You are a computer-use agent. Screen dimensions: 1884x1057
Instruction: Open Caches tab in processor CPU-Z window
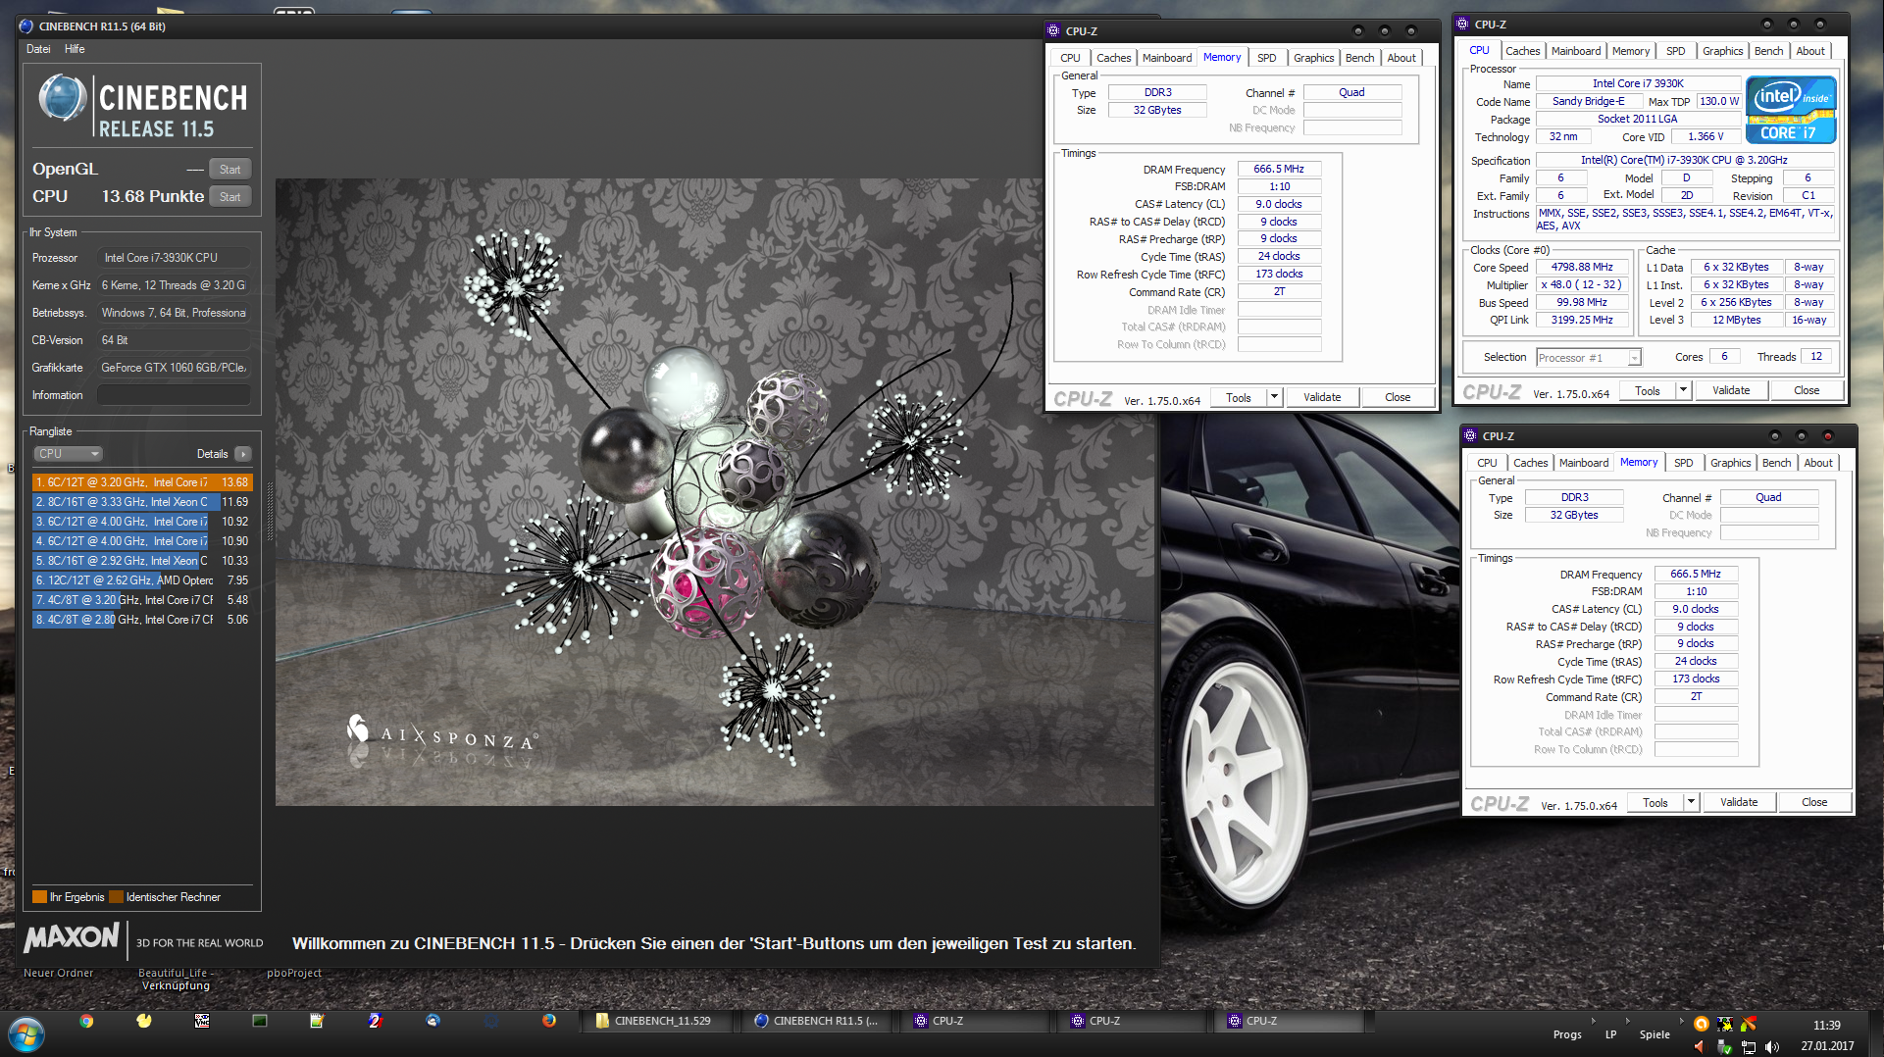click(x=1522, y=51)
